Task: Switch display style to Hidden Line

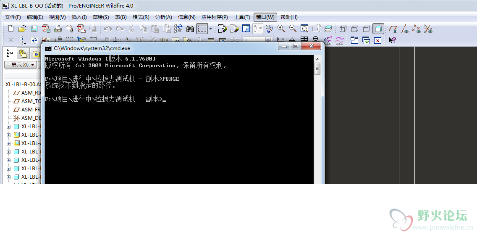Action: point(355,29)
